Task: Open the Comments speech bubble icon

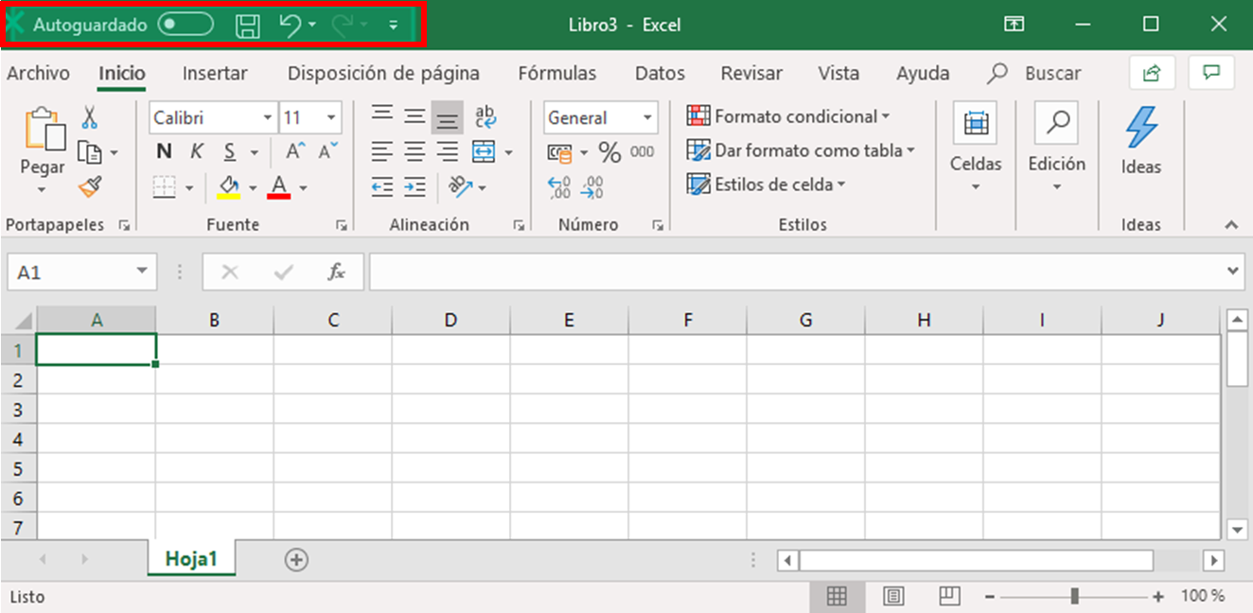Action: [x=1211, y=73]
